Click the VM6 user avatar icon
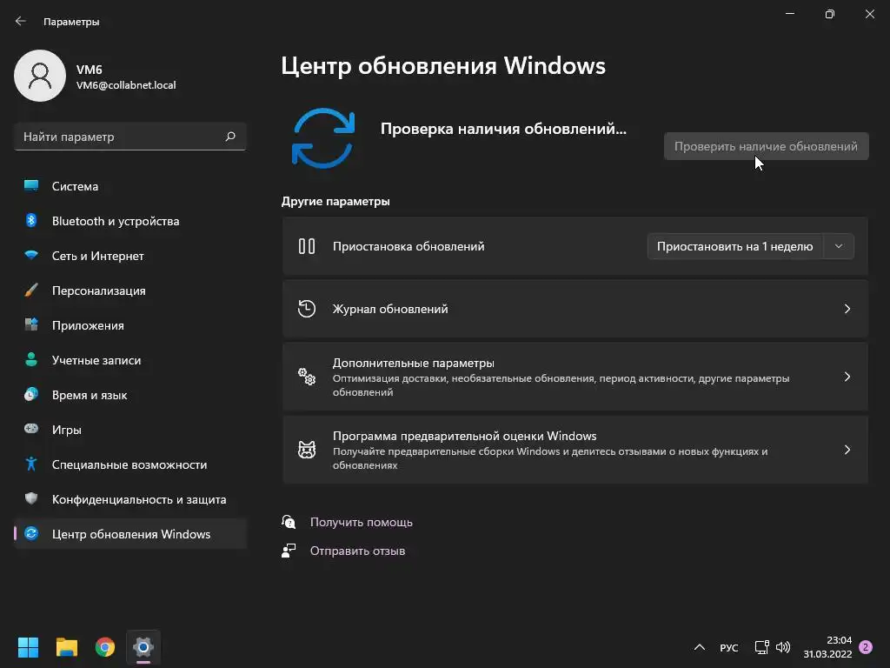Viewport: 890px width, 668px height. (40, 76)
